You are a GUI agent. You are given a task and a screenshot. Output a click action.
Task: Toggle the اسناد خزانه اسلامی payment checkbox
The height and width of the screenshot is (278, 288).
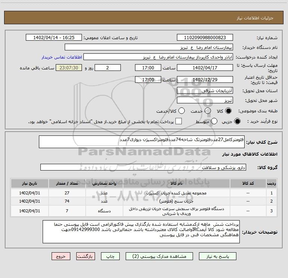click(x=178, y=121)
